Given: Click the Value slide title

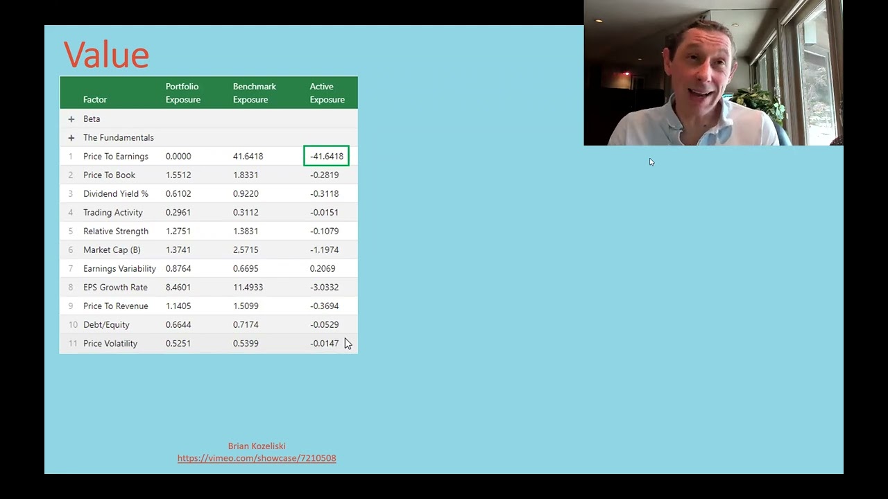Looking at the screenshot, I should point(106,55).
